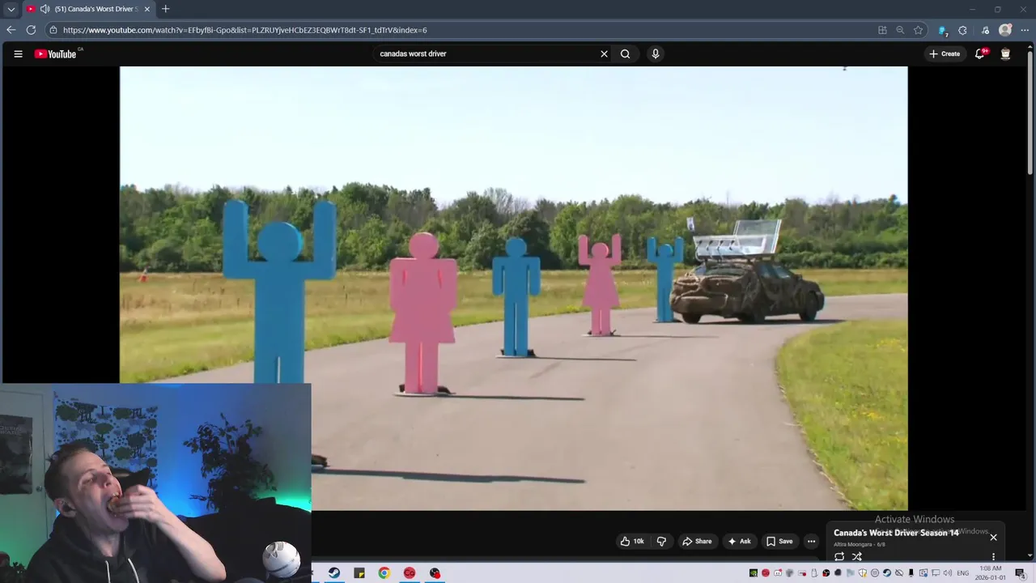Select the Canada's Worst Driver tab
The width and height of the screenshot is (1036, 583).
coord(96,9)
